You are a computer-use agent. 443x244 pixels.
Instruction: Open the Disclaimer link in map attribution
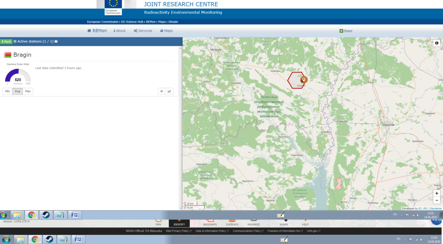(x=436, y=209)
